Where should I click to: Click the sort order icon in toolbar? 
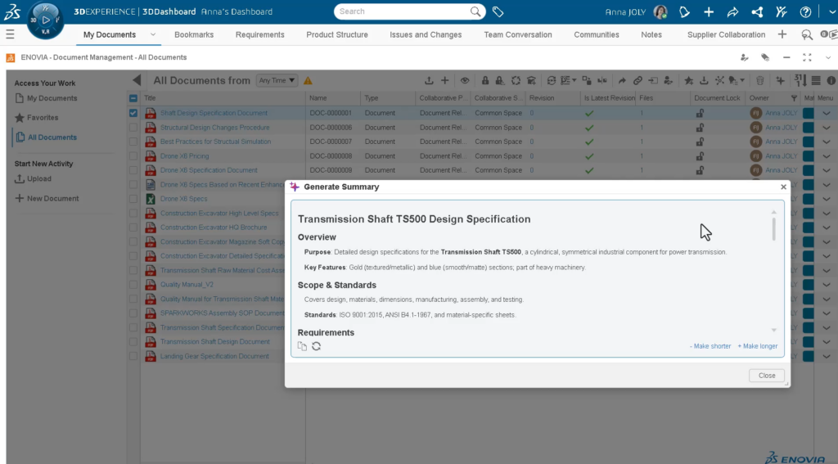coord(800,81)
